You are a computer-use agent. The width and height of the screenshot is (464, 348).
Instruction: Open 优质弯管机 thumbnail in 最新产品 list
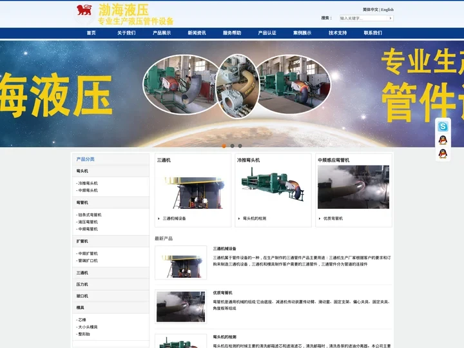(181, 307)
